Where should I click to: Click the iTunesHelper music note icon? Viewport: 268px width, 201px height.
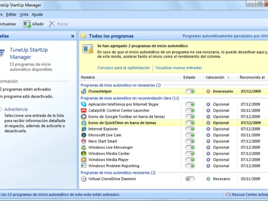pos(83,91)
